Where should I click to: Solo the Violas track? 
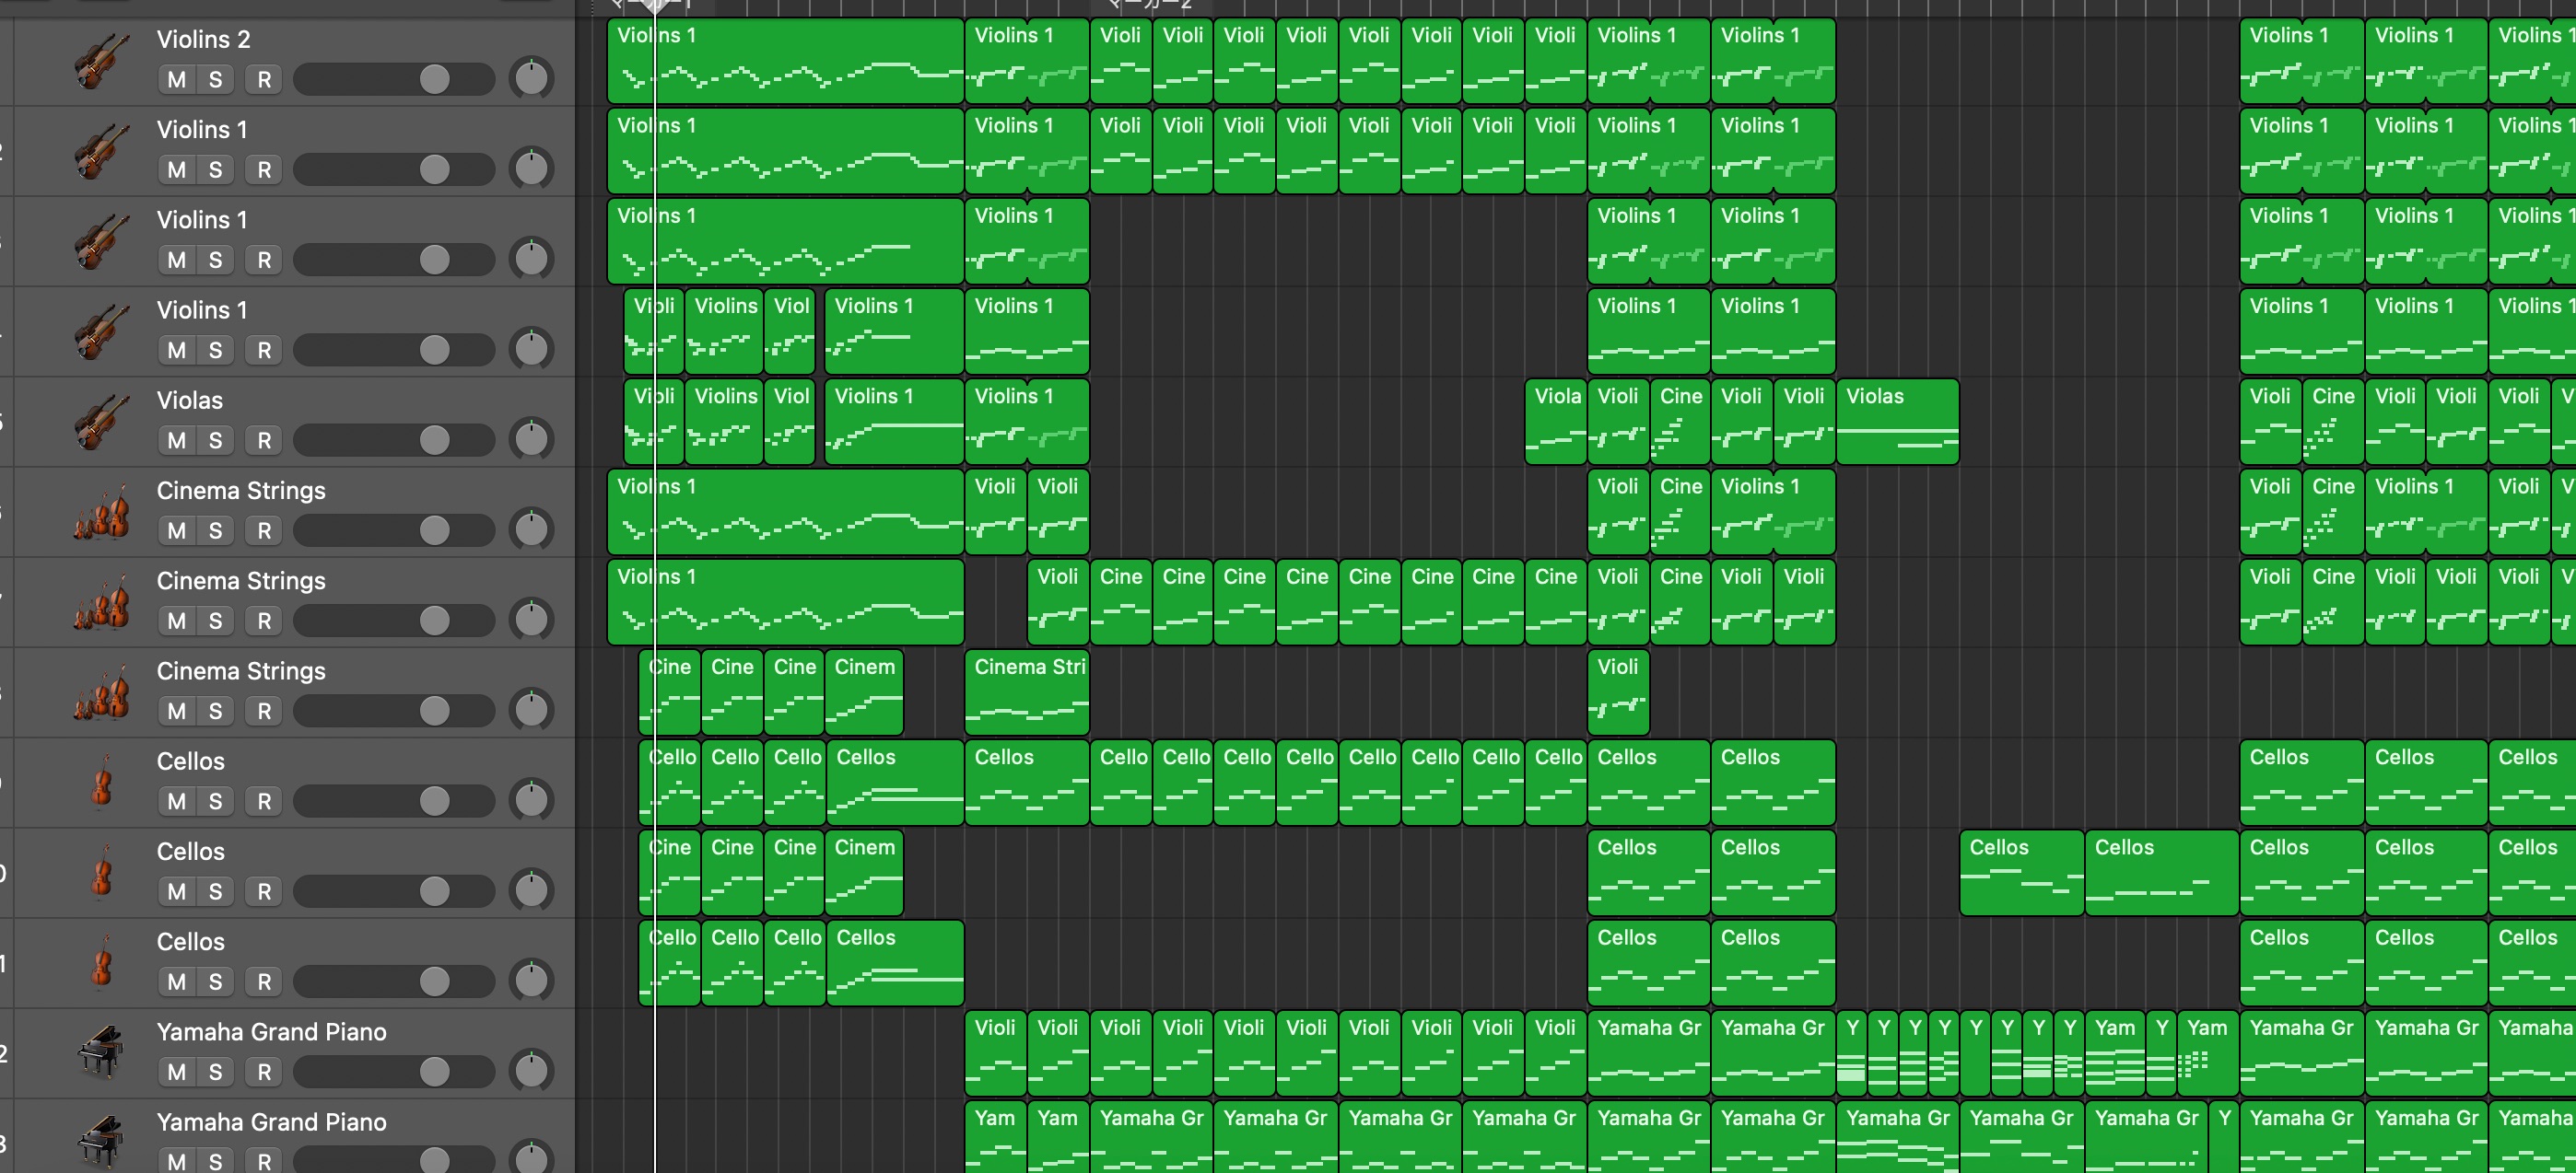tap(215, 441)
